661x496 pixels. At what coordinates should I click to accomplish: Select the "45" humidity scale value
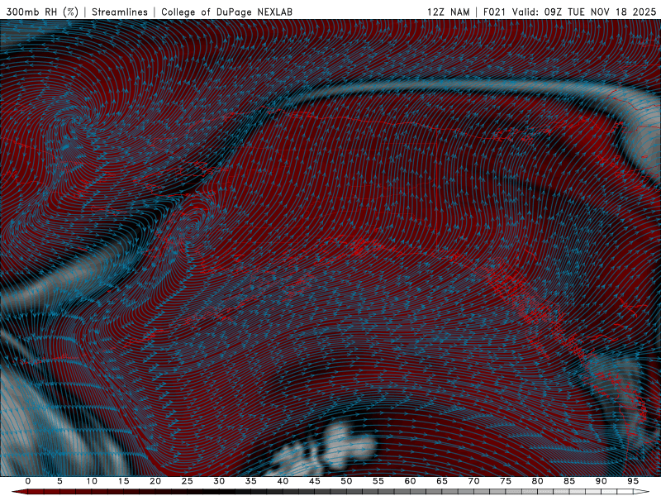(x=315, y=481)
